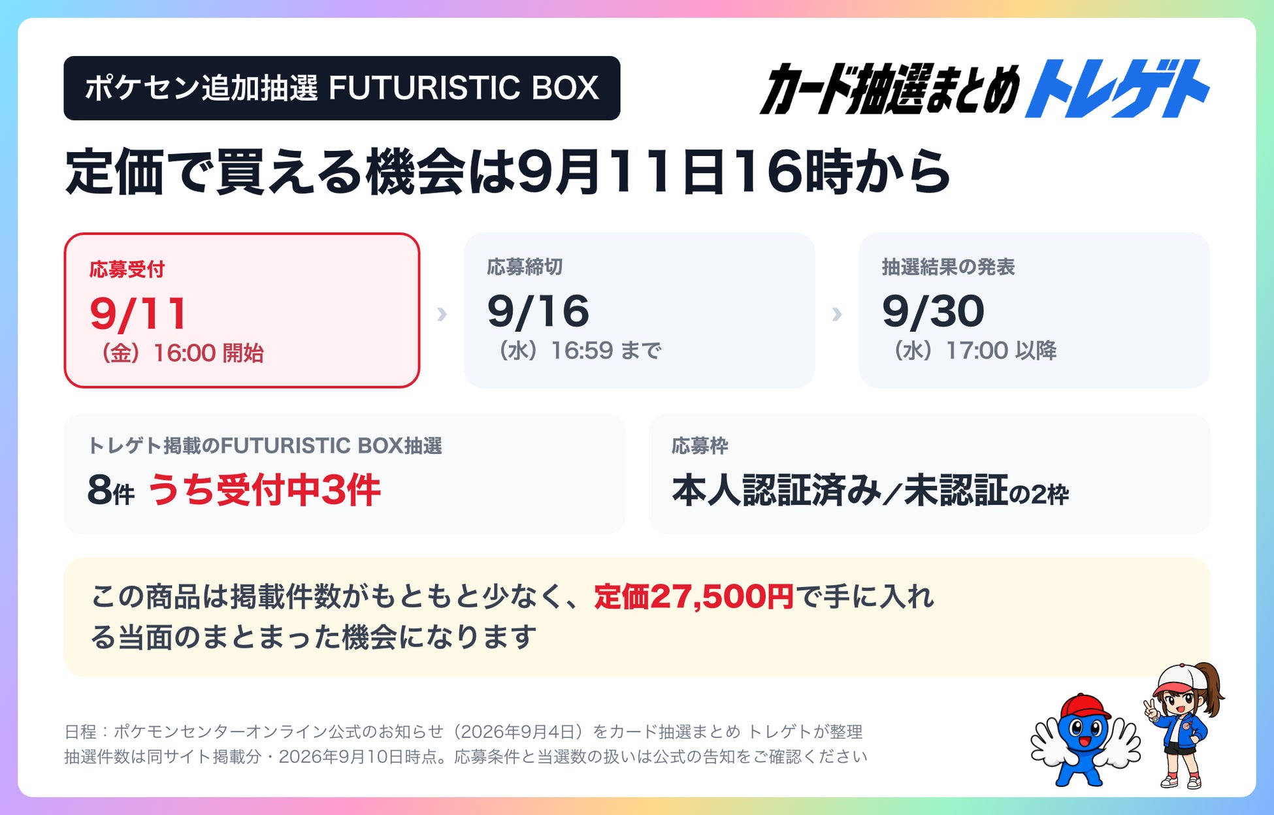1274x815 pixels.
Task: Open the 抽選結果の発表 9/30 card
Action: 1034,310
